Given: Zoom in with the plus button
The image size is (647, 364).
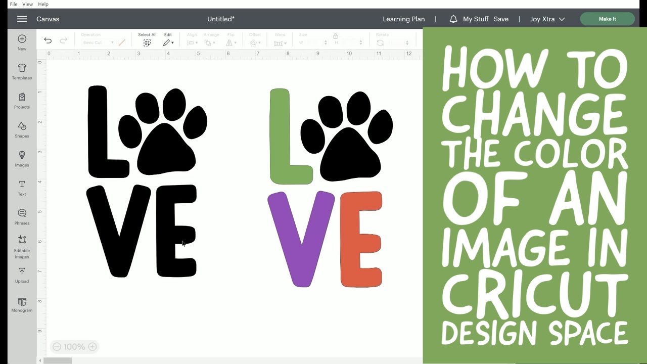Looking at the screenshot, I should click(93, 347).
